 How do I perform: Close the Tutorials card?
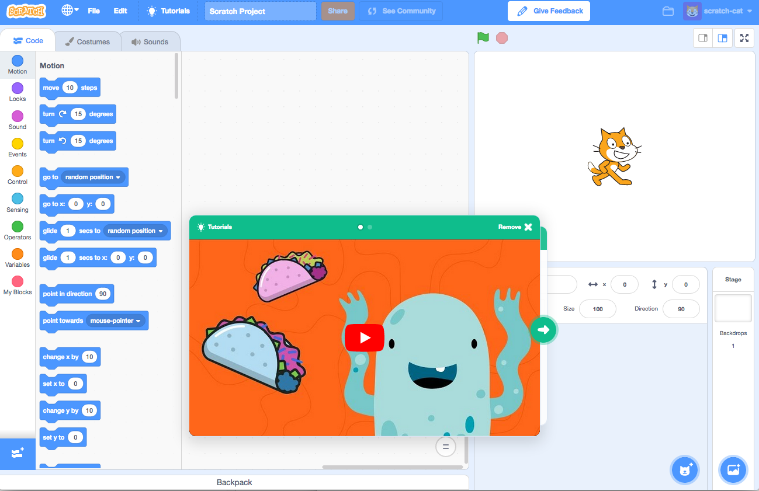[515, 227]
